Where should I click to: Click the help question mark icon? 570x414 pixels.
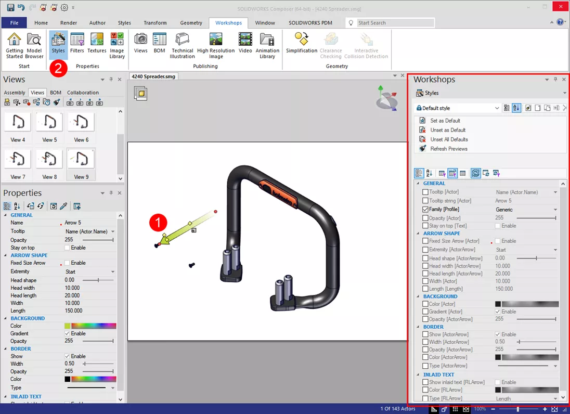[560, 22]
